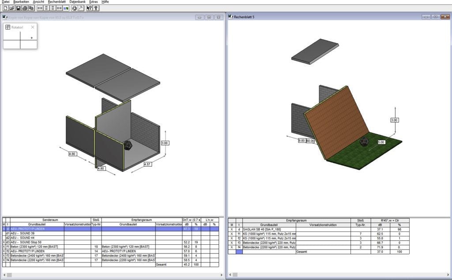
Task: Toggle the M mark for row d1 AEU - SOUND 39
Action: (4, 234)
